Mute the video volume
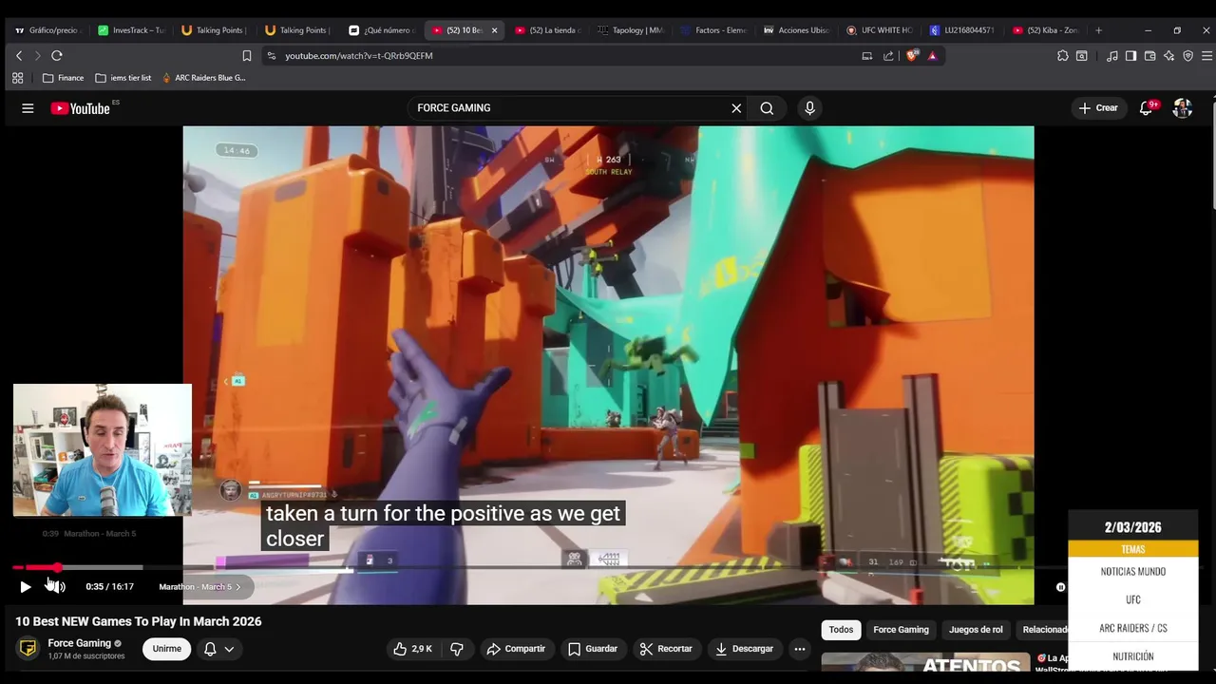This screenshot has width=1216, height=684. (x=57, y=587)
